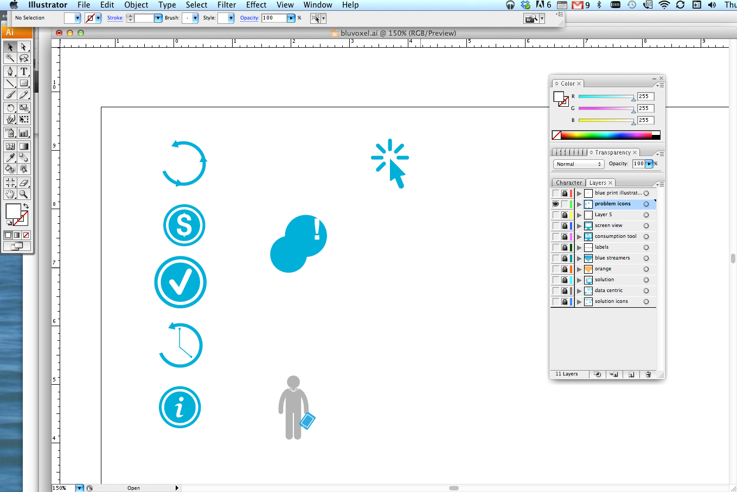Select the Pen tool
This screenshot has width=737, height=492.
[x=10, y=72]
